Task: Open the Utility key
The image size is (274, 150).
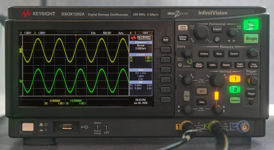Action: 213,65
